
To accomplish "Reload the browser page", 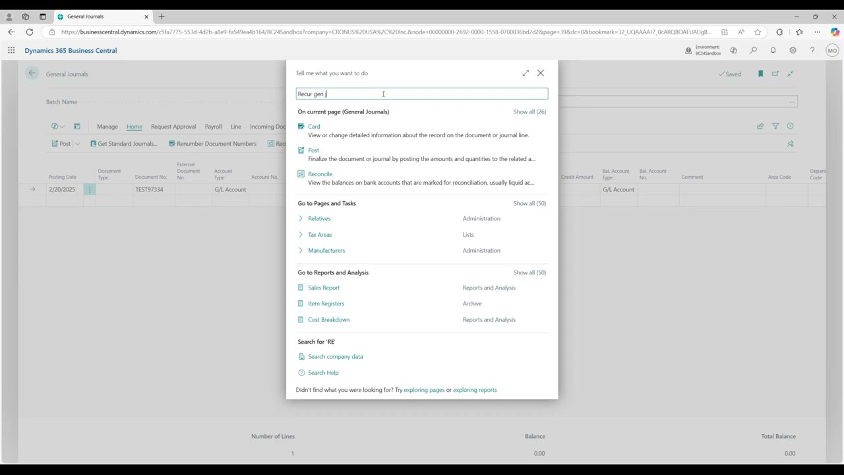I will pyautogui.click(x=30, y=32).
